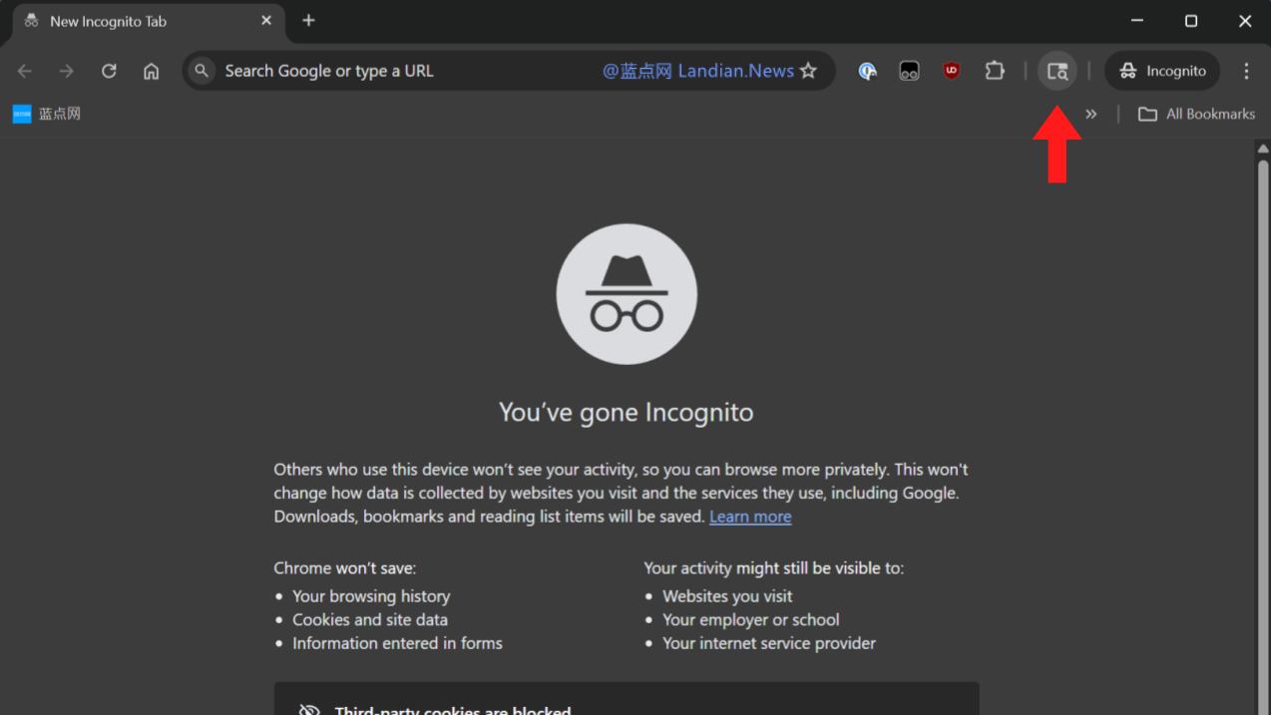Open the All Bookmarks folder
1271x715 pixels.
[x=1196, y=114]
